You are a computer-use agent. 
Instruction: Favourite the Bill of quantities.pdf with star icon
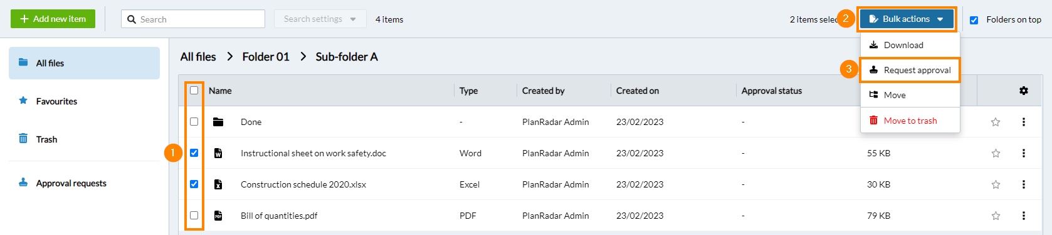[x=996, y=216]
